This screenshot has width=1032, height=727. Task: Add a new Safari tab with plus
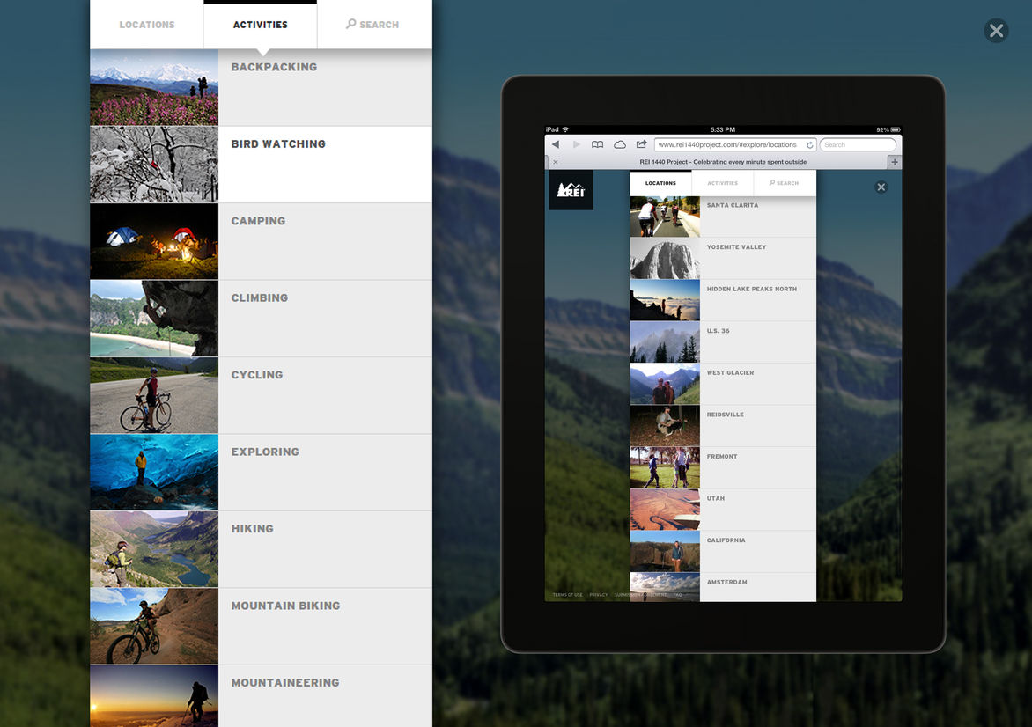tap(895, 162)
